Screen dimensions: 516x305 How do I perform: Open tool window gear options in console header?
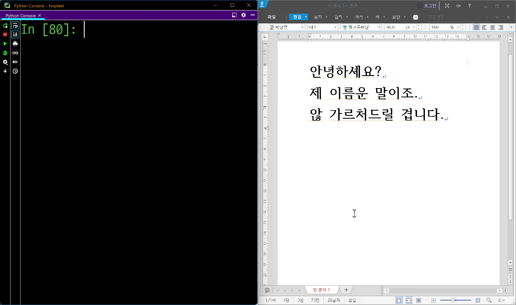(243, 15)
